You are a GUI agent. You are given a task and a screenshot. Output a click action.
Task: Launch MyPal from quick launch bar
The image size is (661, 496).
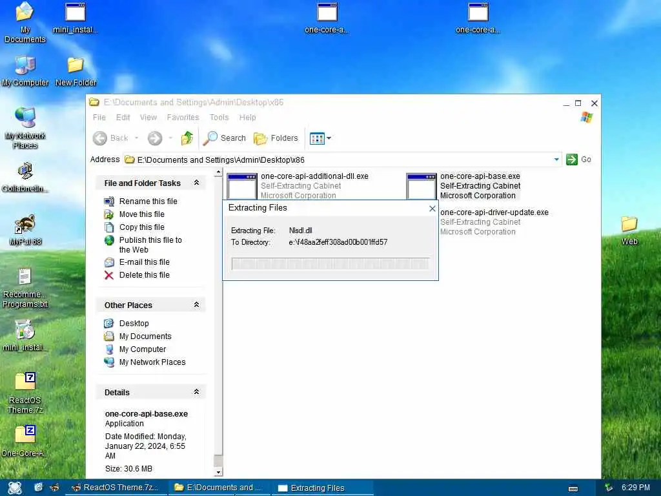coord(54,488)
